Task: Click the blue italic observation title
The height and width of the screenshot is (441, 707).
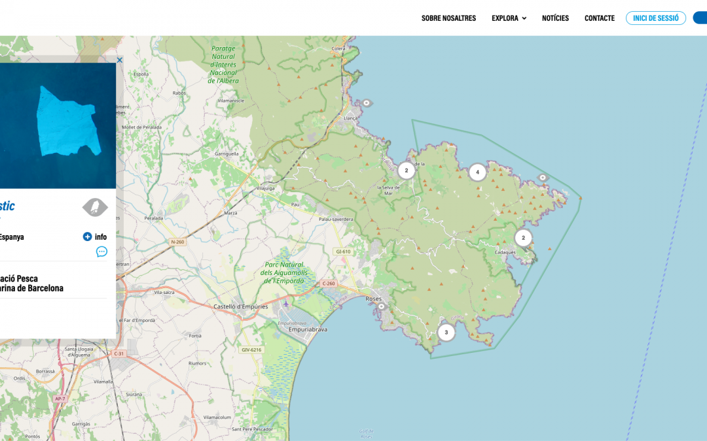Action: tap(7, 206)
